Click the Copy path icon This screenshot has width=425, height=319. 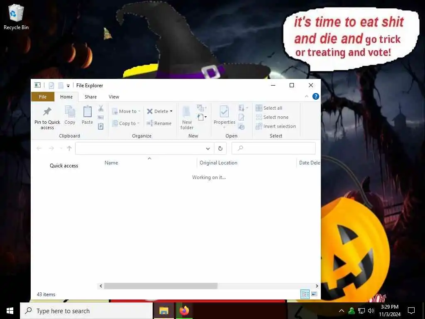click(101, 118)
